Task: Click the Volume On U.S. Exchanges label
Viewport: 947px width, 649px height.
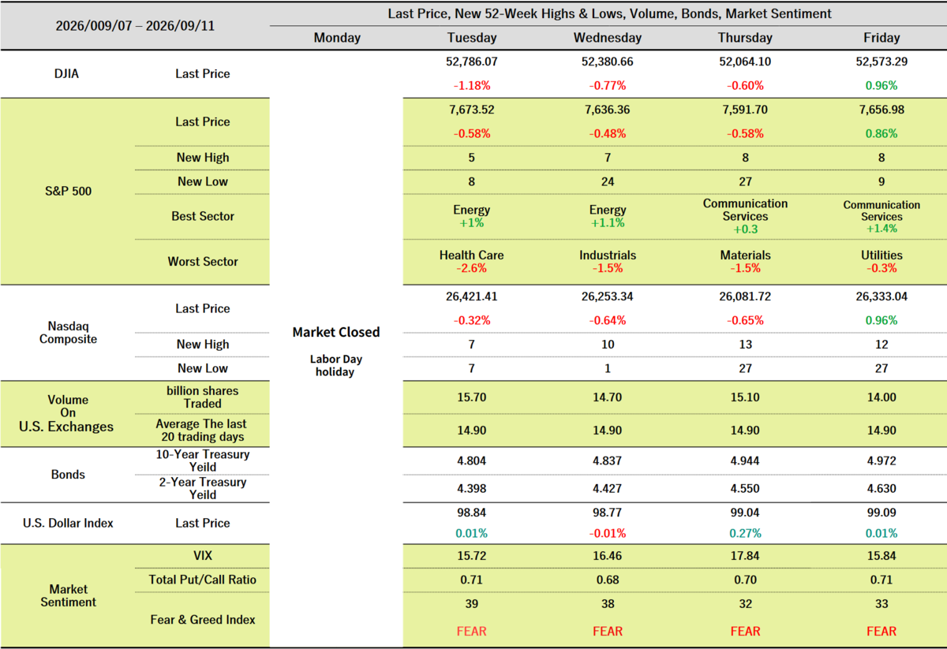Action: 67,414
